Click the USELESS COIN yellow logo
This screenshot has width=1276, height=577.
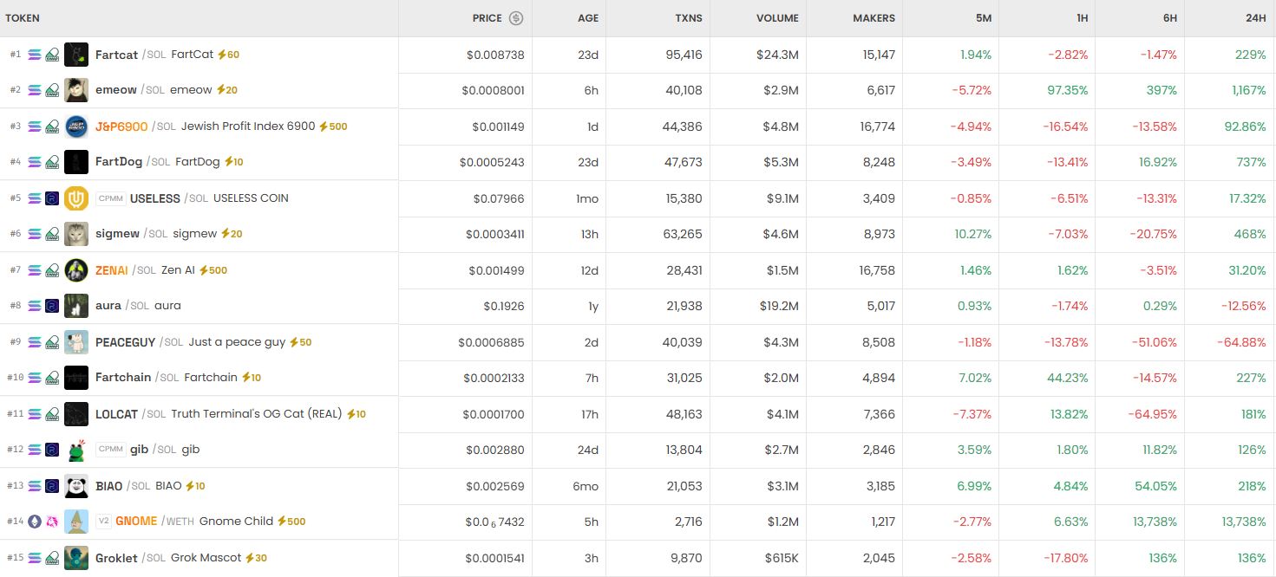(x=76, y=198)
